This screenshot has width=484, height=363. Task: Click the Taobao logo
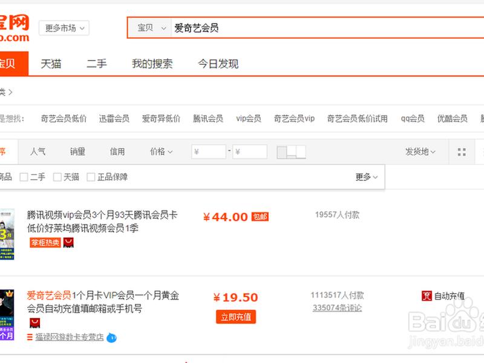(x=15, y=28)
